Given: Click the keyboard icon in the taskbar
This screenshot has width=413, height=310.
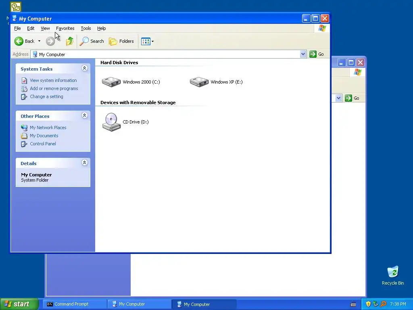Looking at the screenshot, I should [x=353, y=304].
